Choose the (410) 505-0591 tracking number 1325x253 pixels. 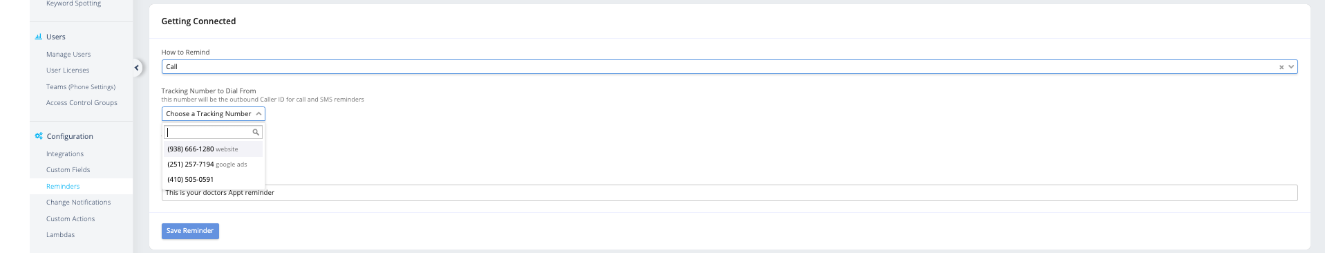(x=213, y=180)
